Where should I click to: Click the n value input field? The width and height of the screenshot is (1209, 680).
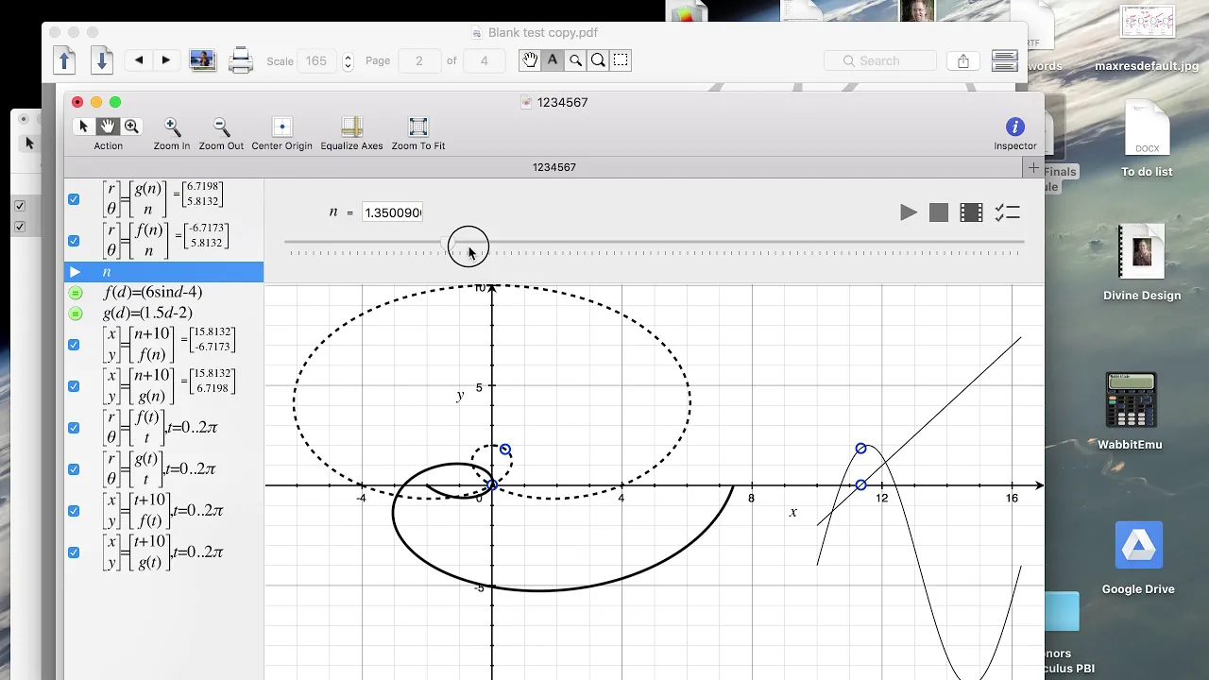coord(393,212)
